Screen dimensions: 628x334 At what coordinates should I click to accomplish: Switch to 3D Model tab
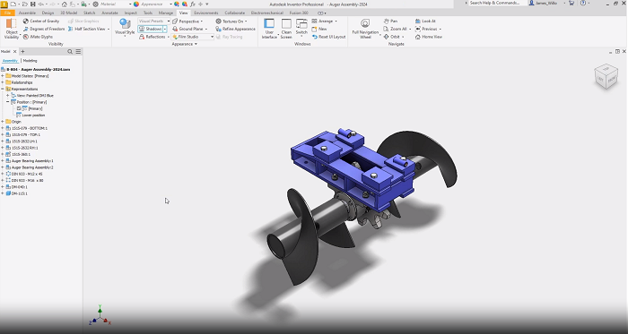[69, 13]
